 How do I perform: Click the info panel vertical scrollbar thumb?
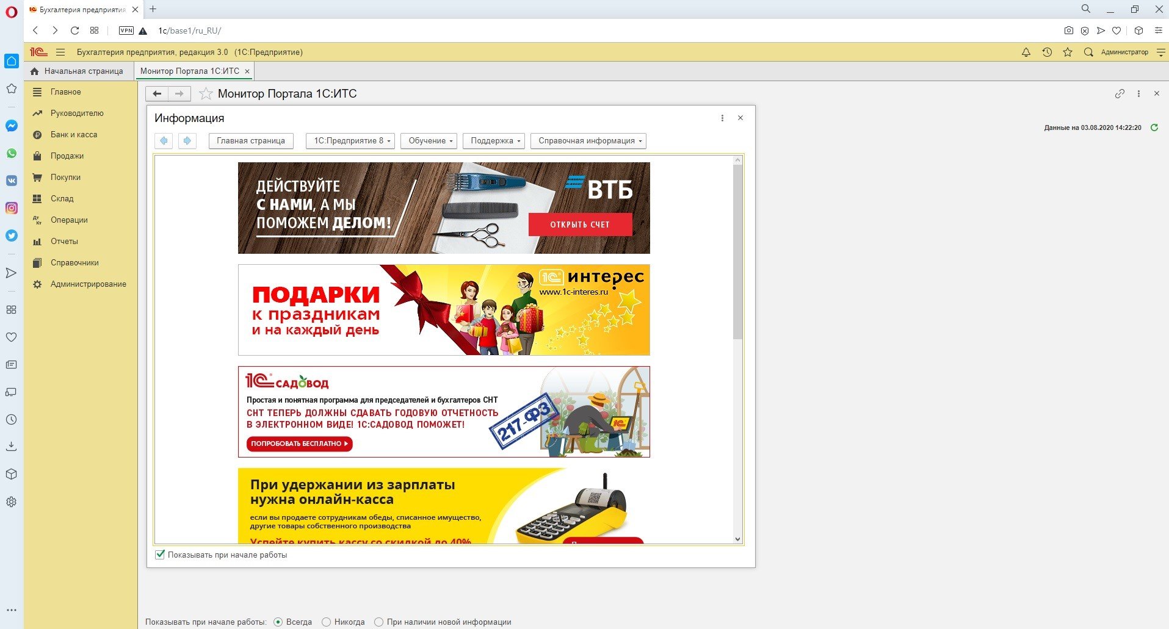coord(737,251)
